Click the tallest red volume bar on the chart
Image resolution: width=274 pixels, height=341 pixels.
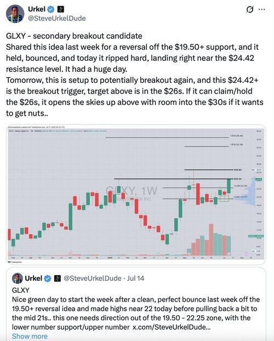(211, 240)
